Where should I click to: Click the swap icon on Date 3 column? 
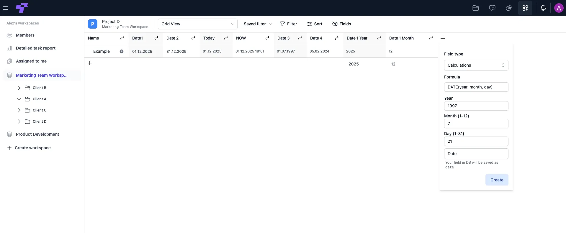click(x=300, y=38)
